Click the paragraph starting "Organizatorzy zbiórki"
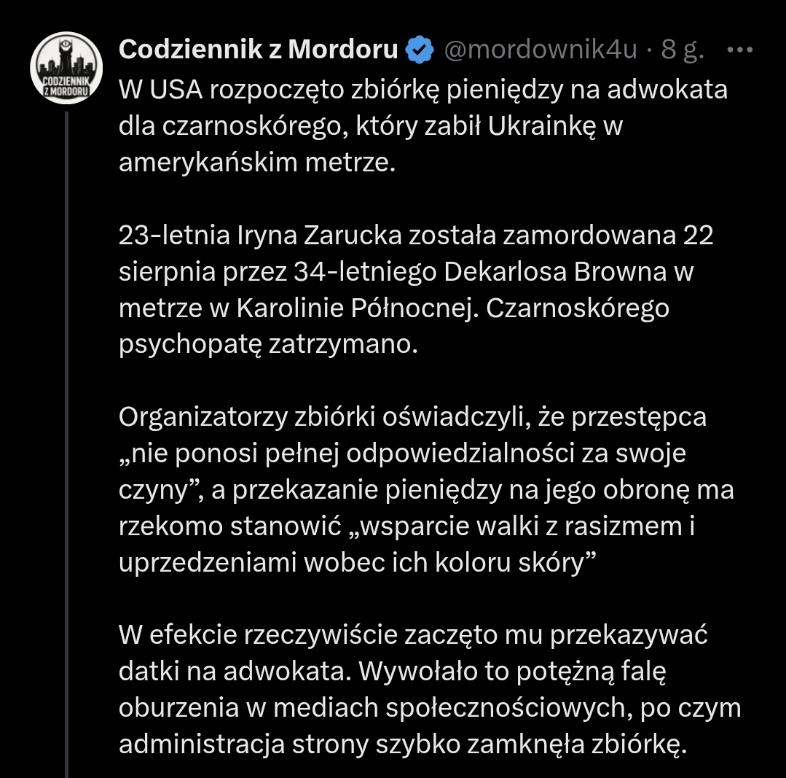 [x=426, y=490]
